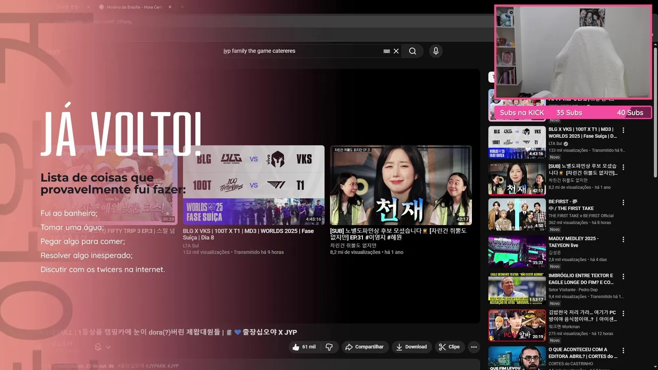Expand the notification bell dropdown chevron
This screenshot has height=370, width=658.
[108, 347]
